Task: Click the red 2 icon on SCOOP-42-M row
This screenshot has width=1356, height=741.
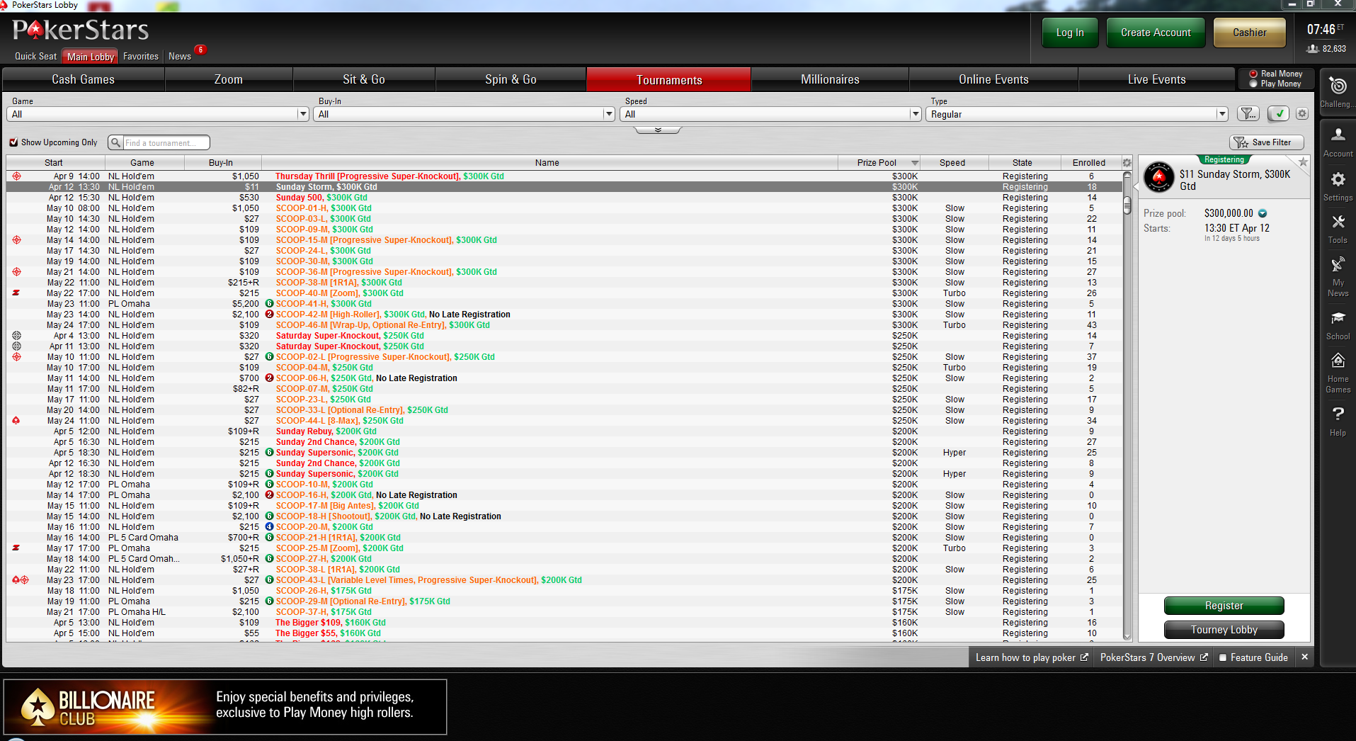Action: (269, 314)
